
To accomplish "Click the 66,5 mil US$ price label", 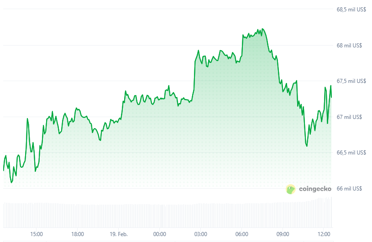I will click(x=351, y=153).
